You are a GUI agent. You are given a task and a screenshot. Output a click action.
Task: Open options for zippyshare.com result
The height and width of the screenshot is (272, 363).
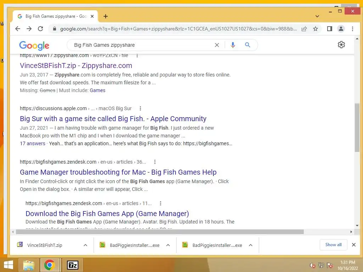(x=137, y=56)
